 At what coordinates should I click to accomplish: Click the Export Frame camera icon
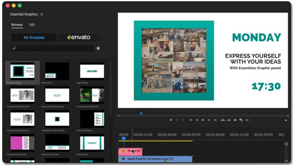tap(235, 120)
